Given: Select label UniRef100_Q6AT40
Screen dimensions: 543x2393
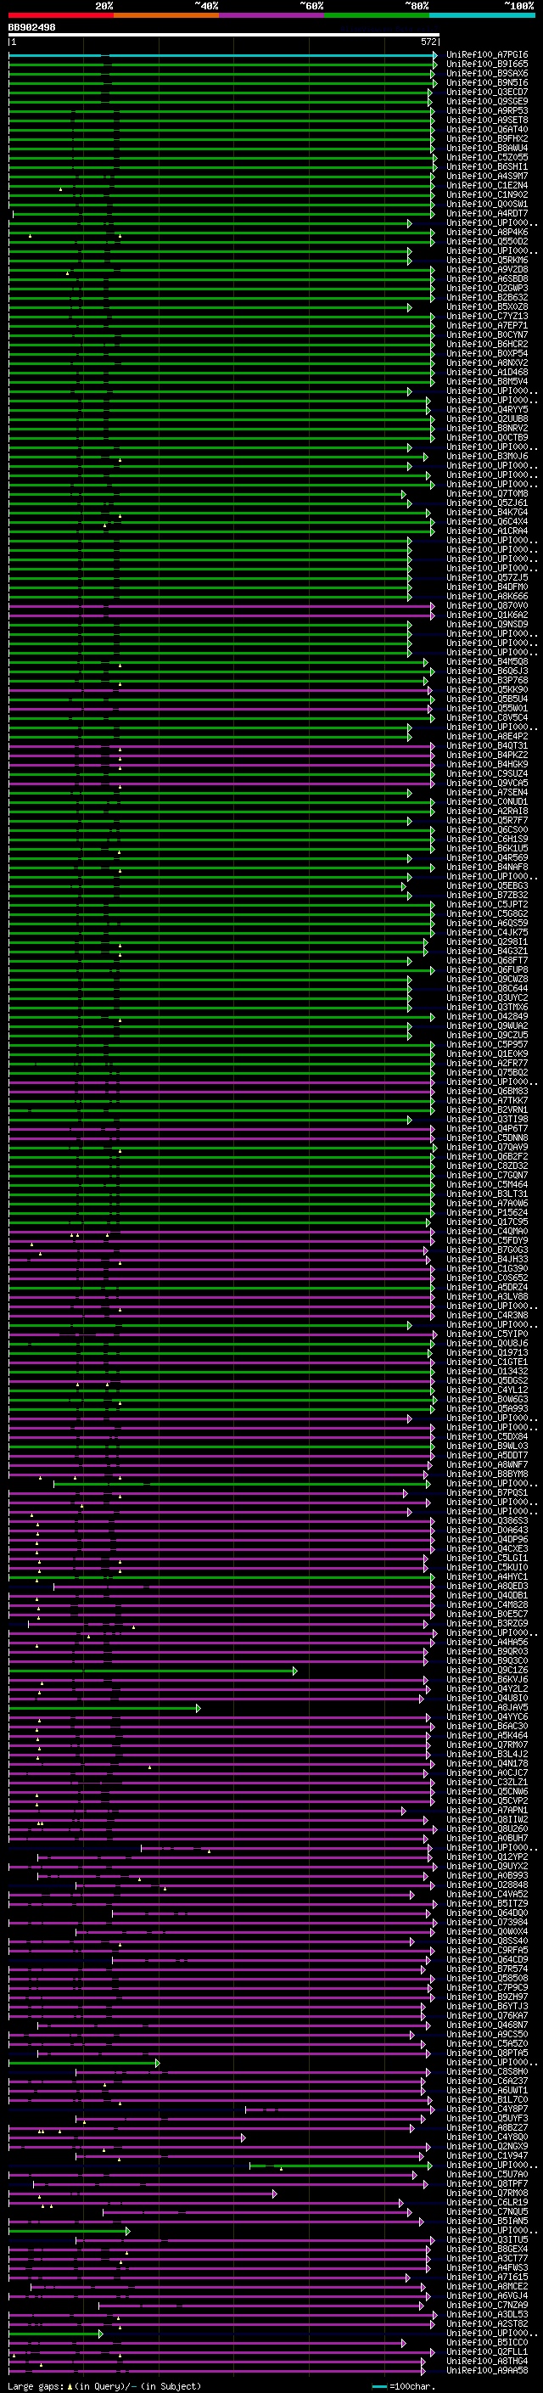Looking at the screenshot, I should coord(487,129).
